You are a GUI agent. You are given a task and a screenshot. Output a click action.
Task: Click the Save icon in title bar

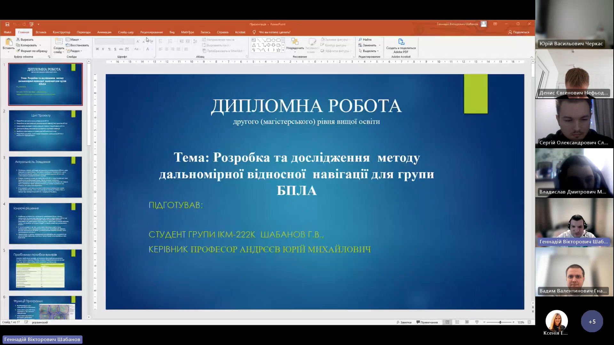pyautogui.click(x=7, y=24)
